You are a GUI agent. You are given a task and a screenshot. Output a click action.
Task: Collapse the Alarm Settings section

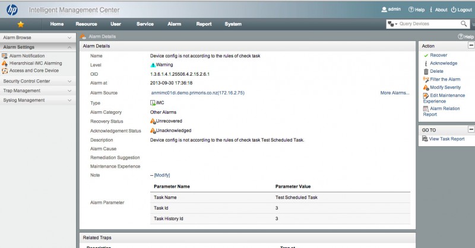coord(69,47)
